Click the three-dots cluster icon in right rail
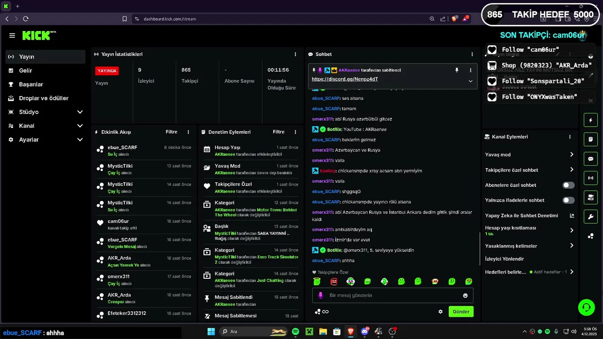The width and height of the screenshot is (603, 339). pos(591,236)
